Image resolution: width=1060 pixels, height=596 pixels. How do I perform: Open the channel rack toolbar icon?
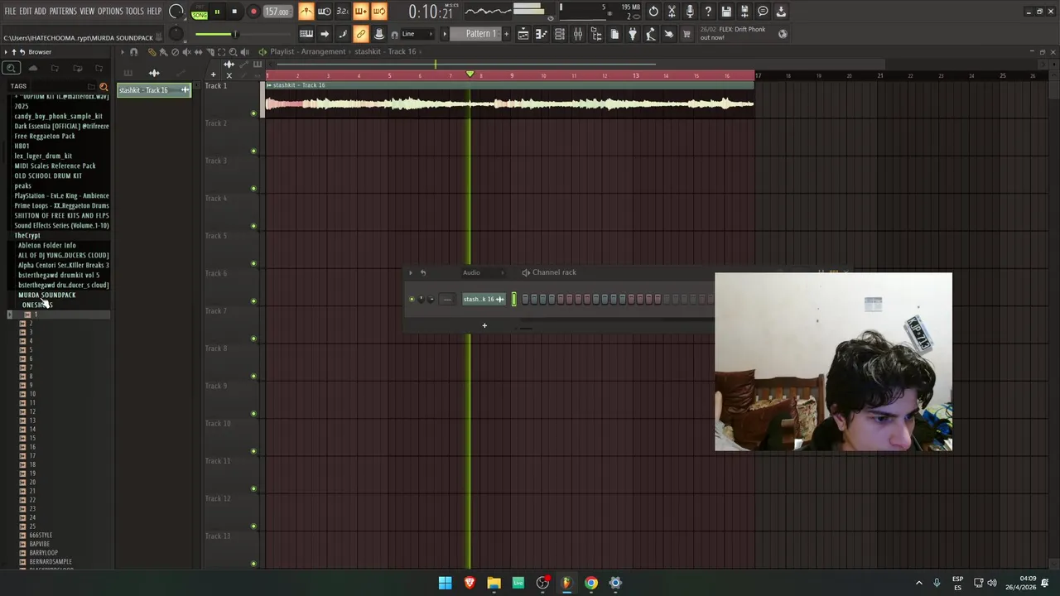click(560, 34)
